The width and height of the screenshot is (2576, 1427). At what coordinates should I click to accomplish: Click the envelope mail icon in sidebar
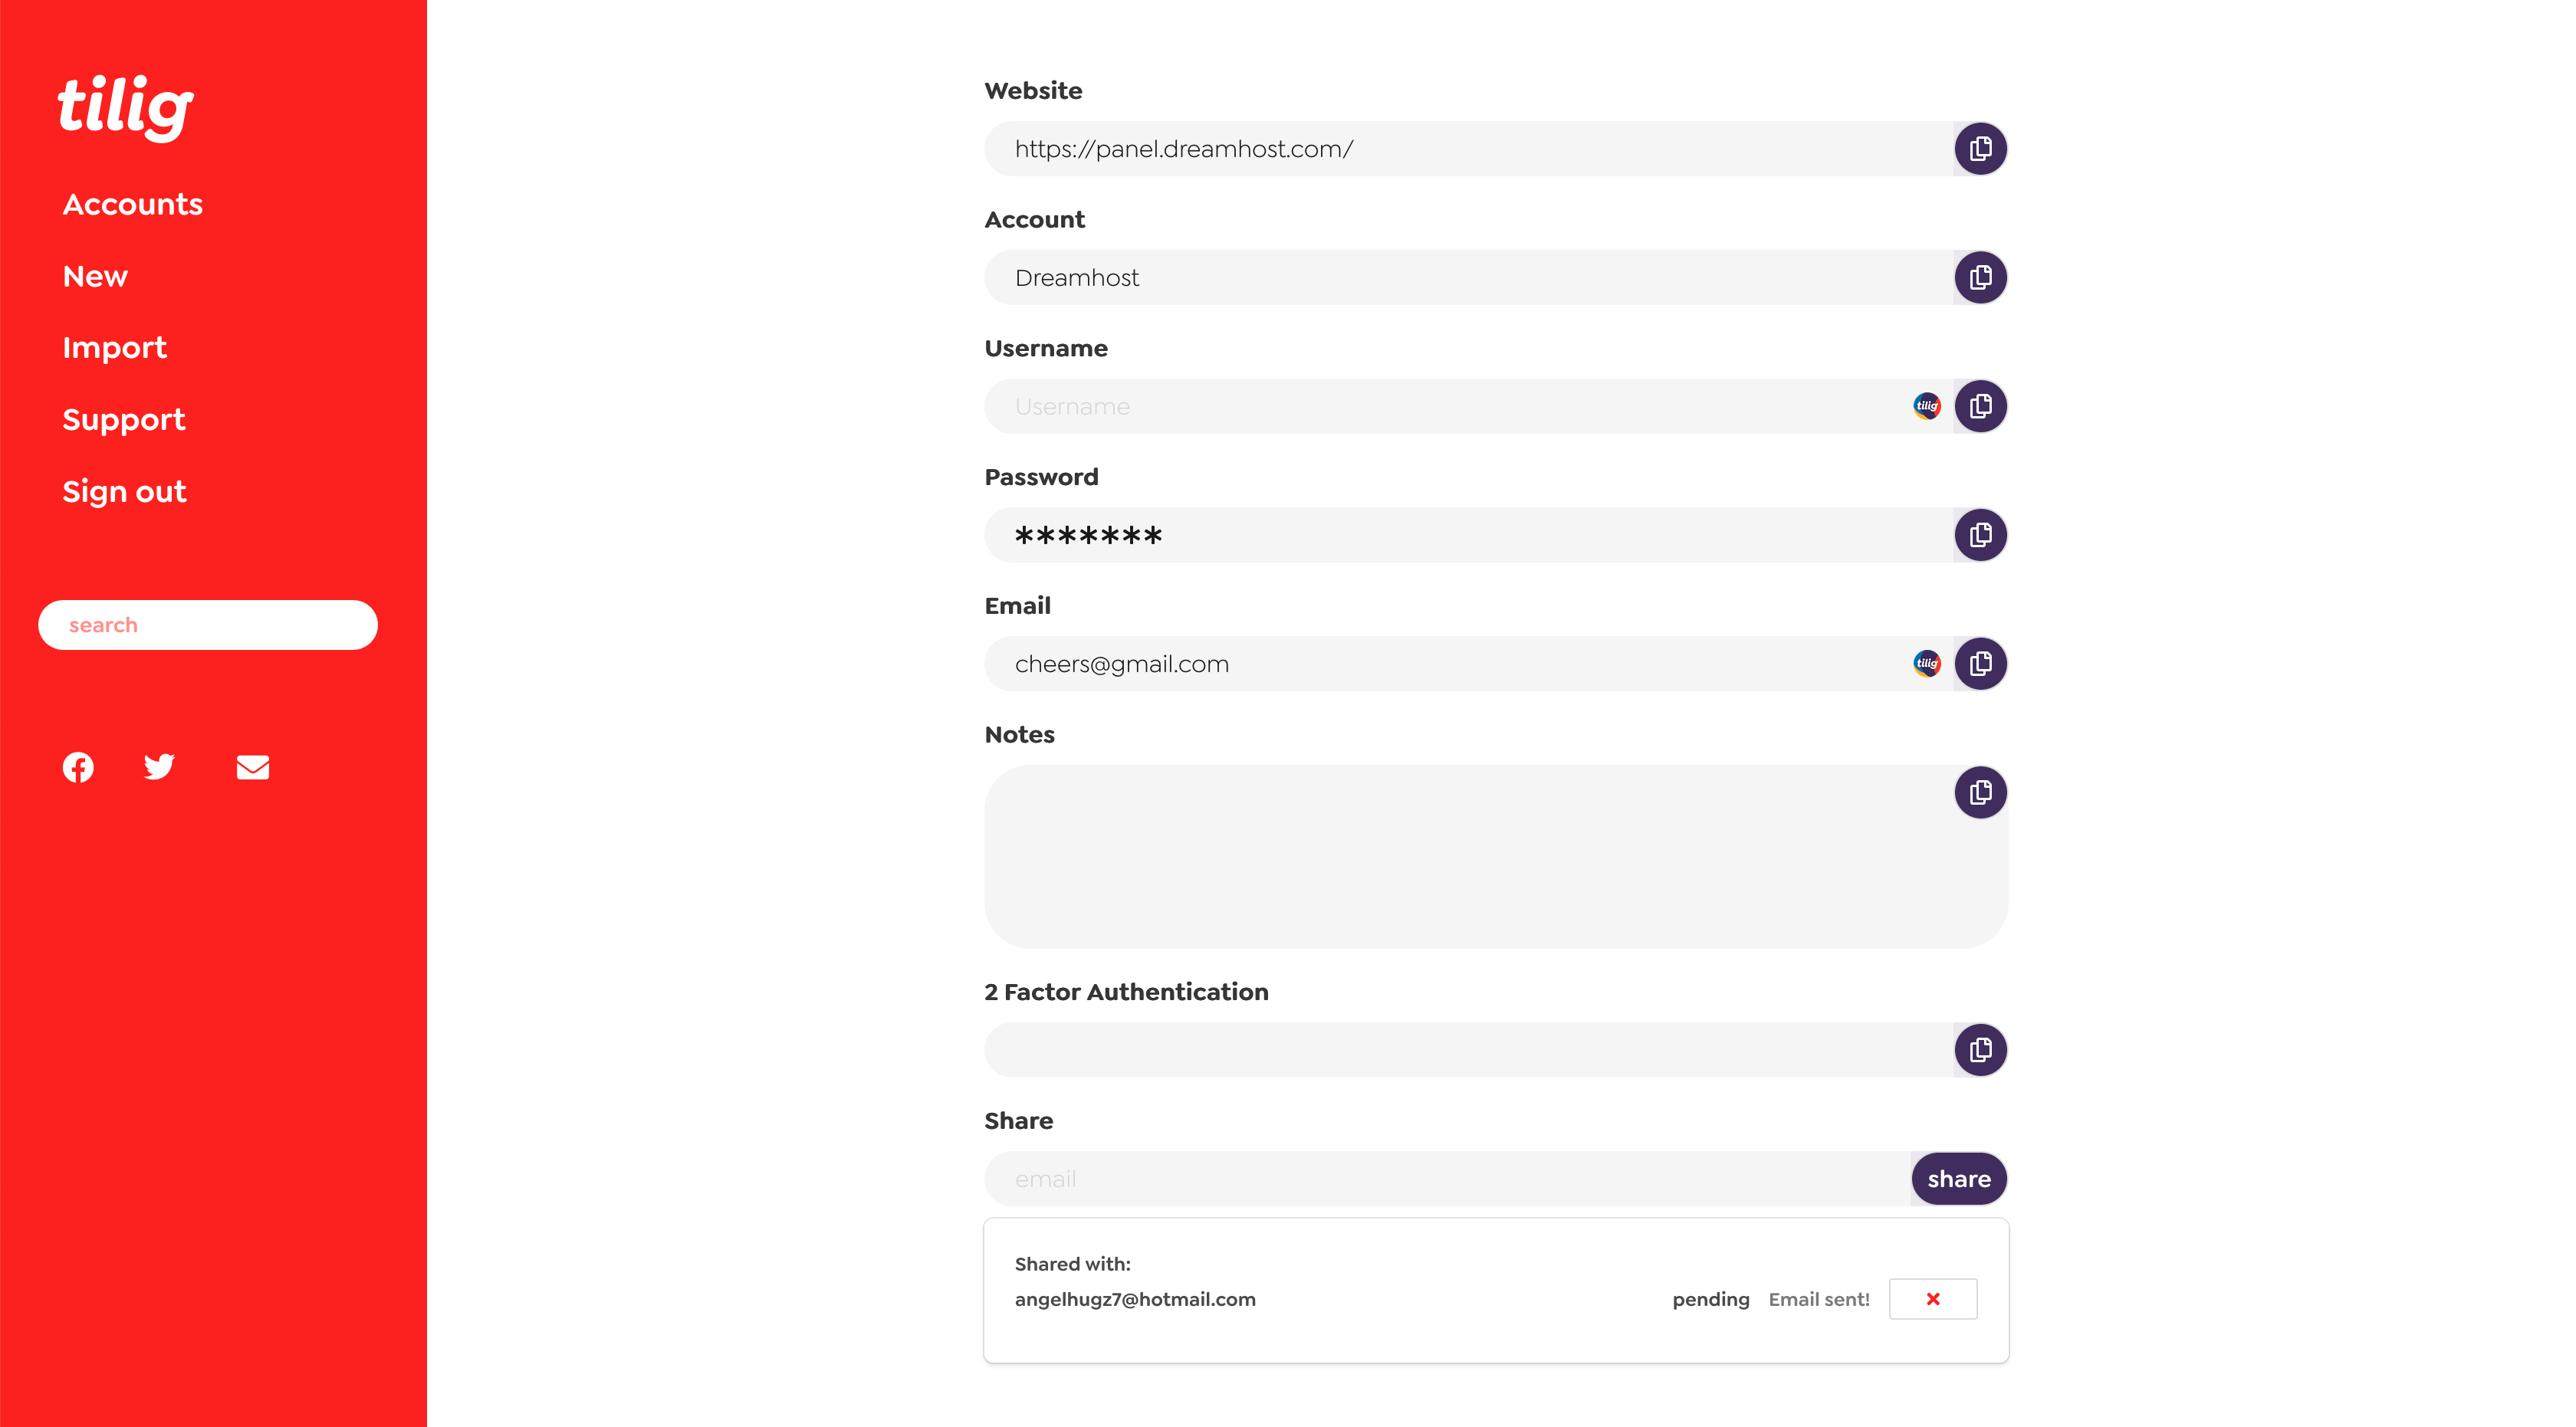point(252,767)
